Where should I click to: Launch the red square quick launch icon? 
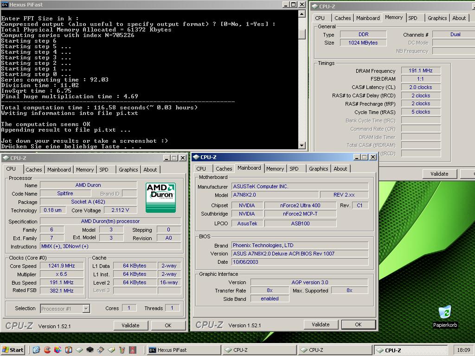(132, 350)
